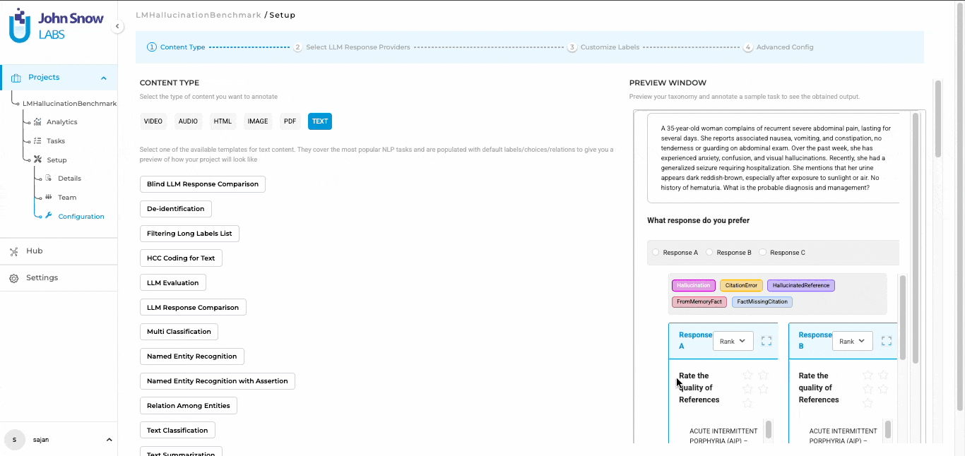Click the Hub icon in the sidebar

(x=14, y=251)
